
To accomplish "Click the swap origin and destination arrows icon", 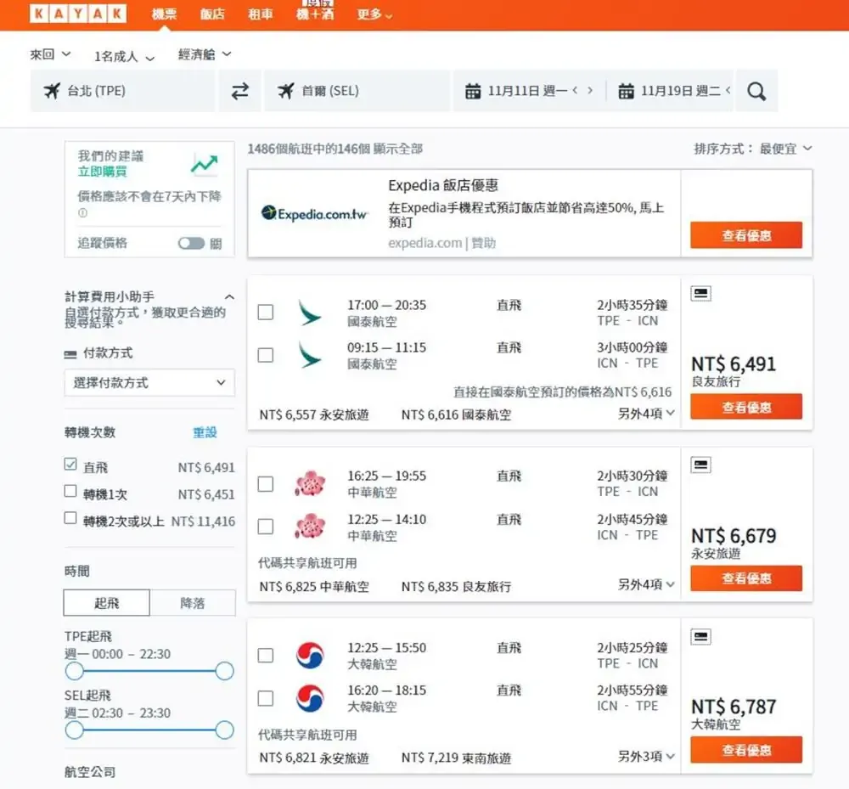I will [x=240, y=91].
